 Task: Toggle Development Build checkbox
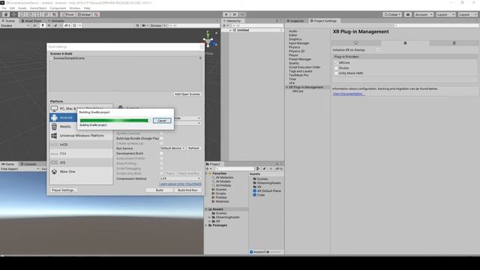click(x=162, y=153)
